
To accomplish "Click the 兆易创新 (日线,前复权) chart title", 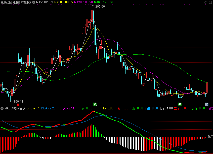I will point(16,2).
